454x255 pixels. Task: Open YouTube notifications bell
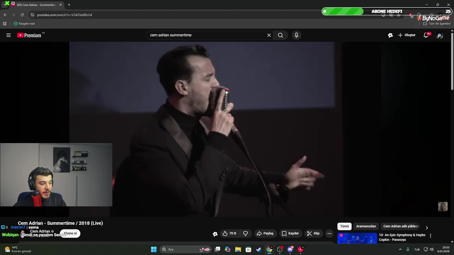426,35
